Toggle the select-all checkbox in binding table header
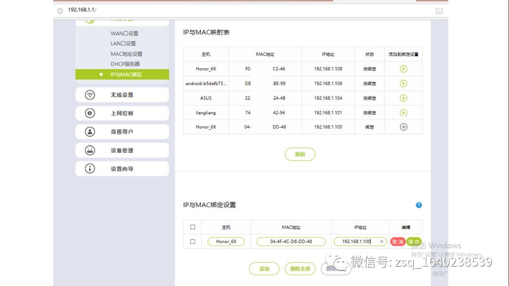Image resolution: width=509 pixels, height=286 pixels. [x=192, y=227]
